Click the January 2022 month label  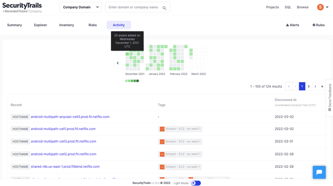157,74
